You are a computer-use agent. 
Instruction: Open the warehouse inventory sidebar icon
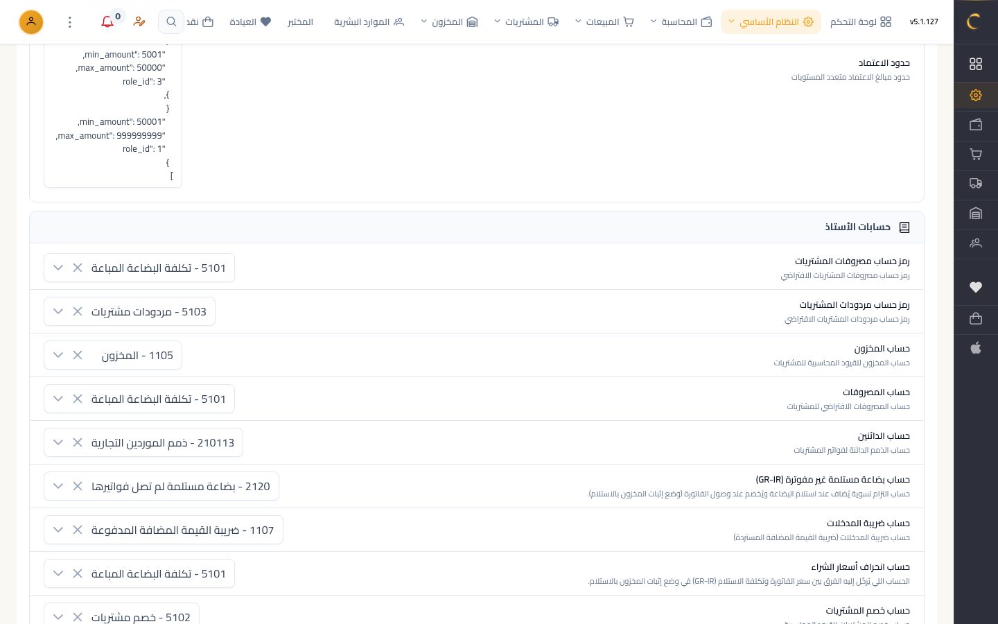pos(976,214)
